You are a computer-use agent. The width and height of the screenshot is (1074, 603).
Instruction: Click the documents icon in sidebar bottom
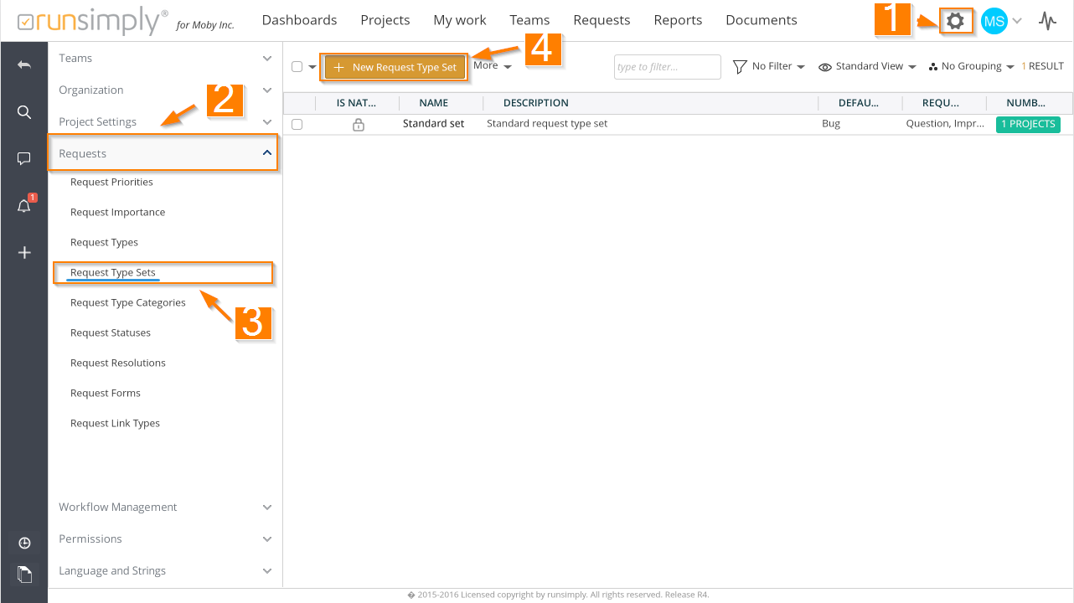pos(24,574)
